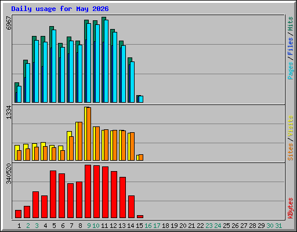Click day 2 on the x-axis

tap(28, 226)
